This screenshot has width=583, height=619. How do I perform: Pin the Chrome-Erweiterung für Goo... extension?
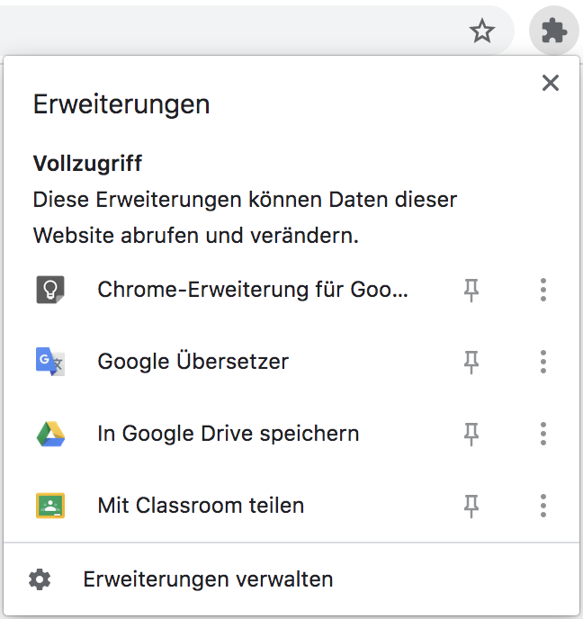471,290
